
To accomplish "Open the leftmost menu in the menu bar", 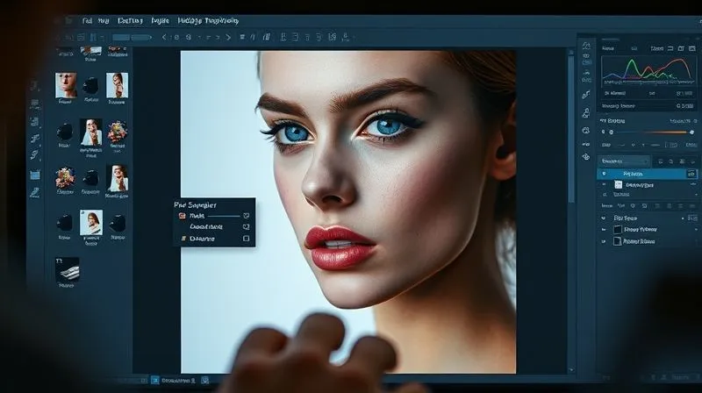I will click(x=87, y=20).
